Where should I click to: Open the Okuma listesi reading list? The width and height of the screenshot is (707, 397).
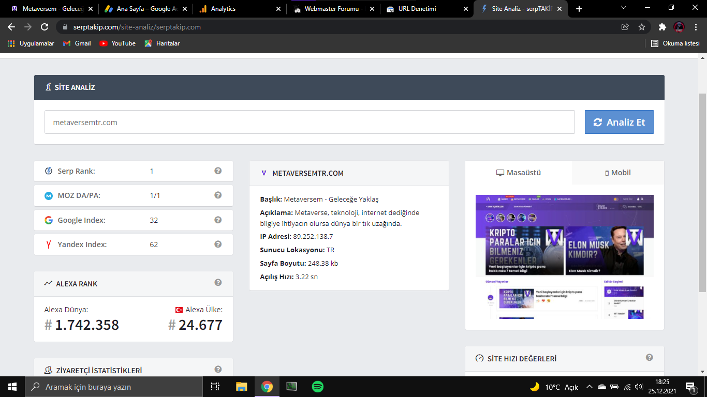[x=675, y=43]
